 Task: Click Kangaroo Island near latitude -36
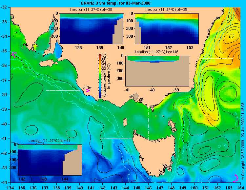(48, 63)
